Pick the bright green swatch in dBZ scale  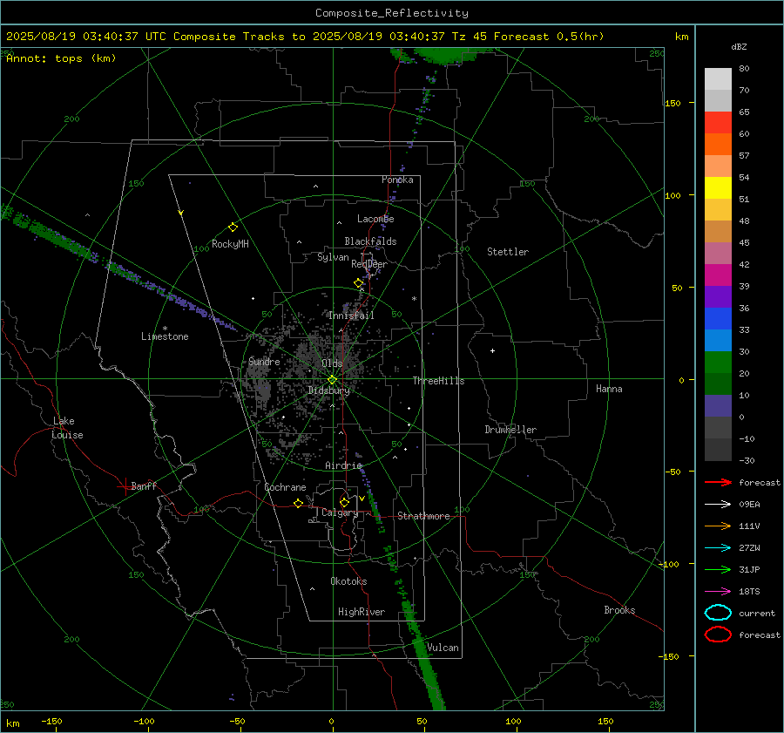click(x=718, y=363)
